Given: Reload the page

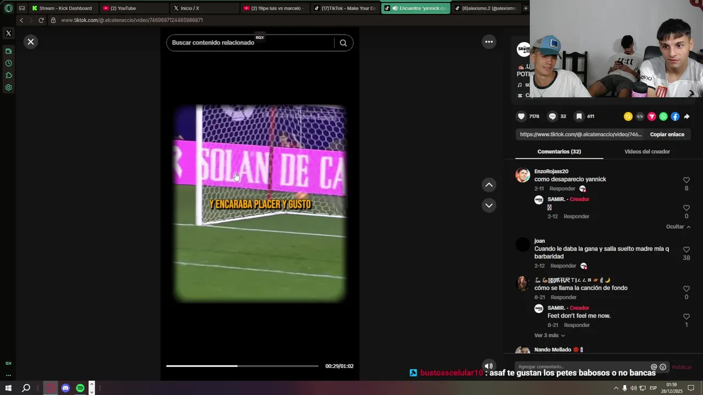Looking at the screenshot, I should [41, 20].
